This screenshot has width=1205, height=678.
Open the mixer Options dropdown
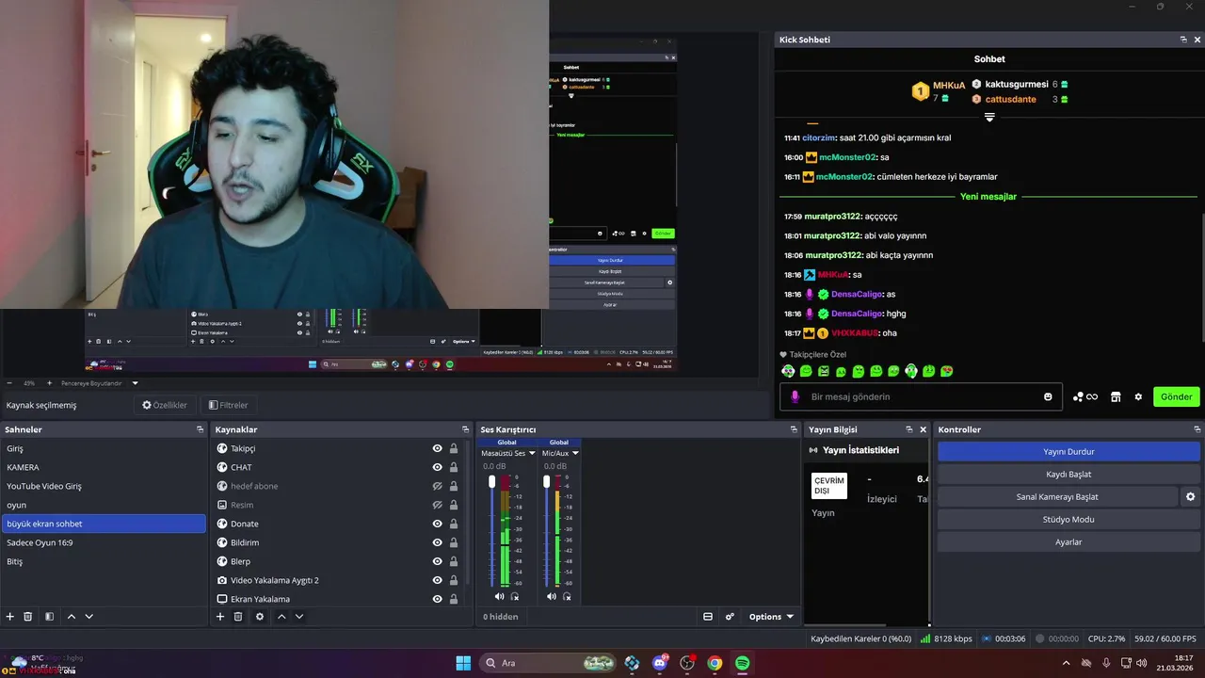[x=771, y=617]
